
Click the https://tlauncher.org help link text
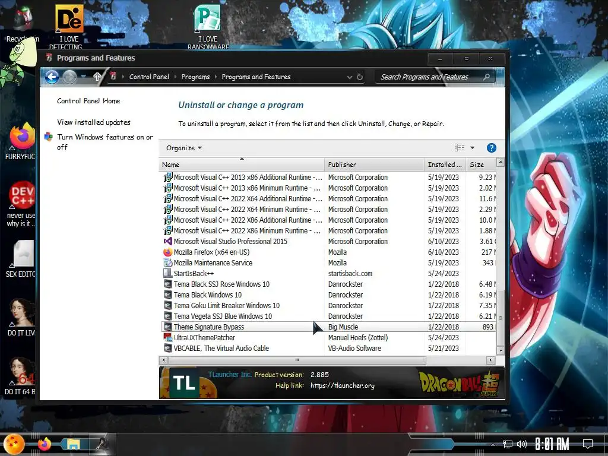point(343,385)
